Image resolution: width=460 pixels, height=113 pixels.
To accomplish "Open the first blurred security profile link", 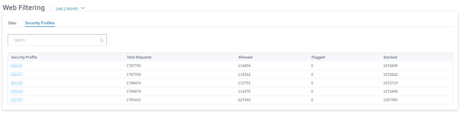I will (x=16, y=66).
